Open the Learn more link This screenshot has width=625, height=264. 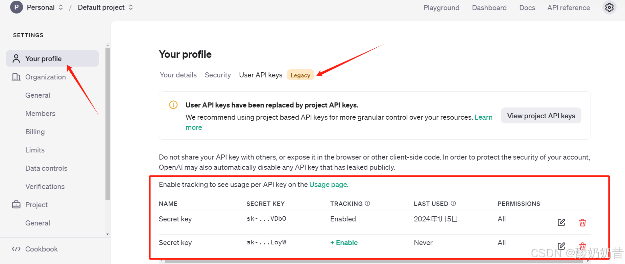click(x=483, y=117)
